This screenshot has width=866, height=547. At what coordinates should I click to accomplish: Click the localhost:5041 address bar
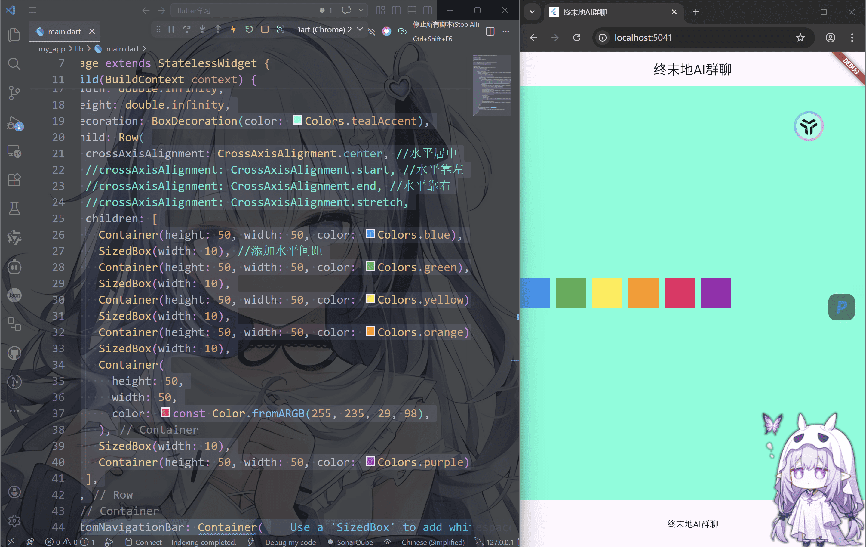703,37
